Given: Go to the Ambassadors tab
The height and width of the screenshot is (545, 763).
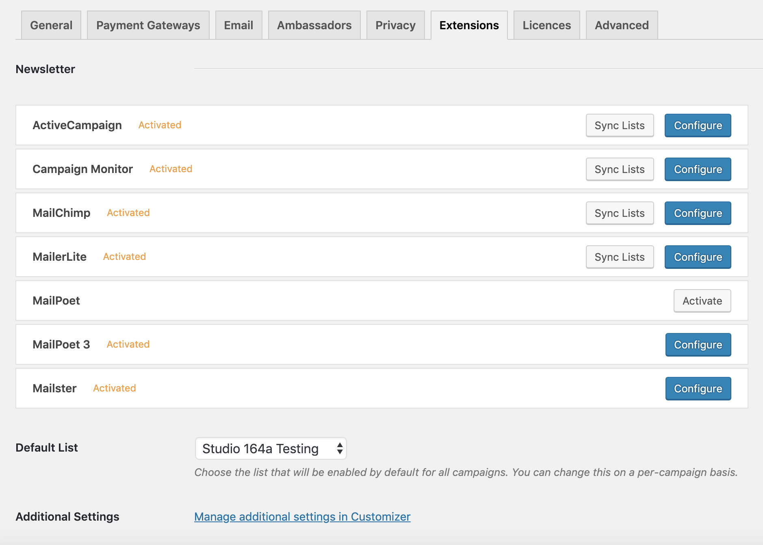Looking at the screenshot, I should pyautogui.click(x=314, y=25).
